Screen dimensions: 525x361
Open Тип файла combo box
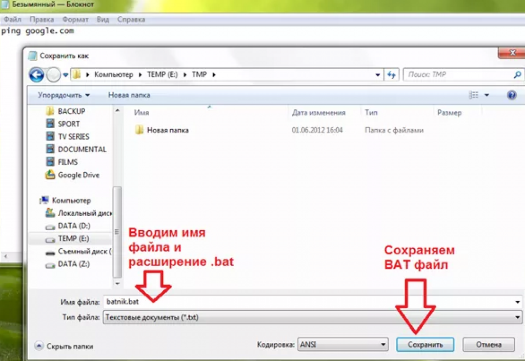312,317
